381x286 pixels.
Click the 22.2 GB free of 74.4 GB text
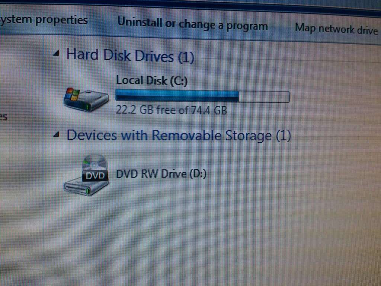(171, 110)
